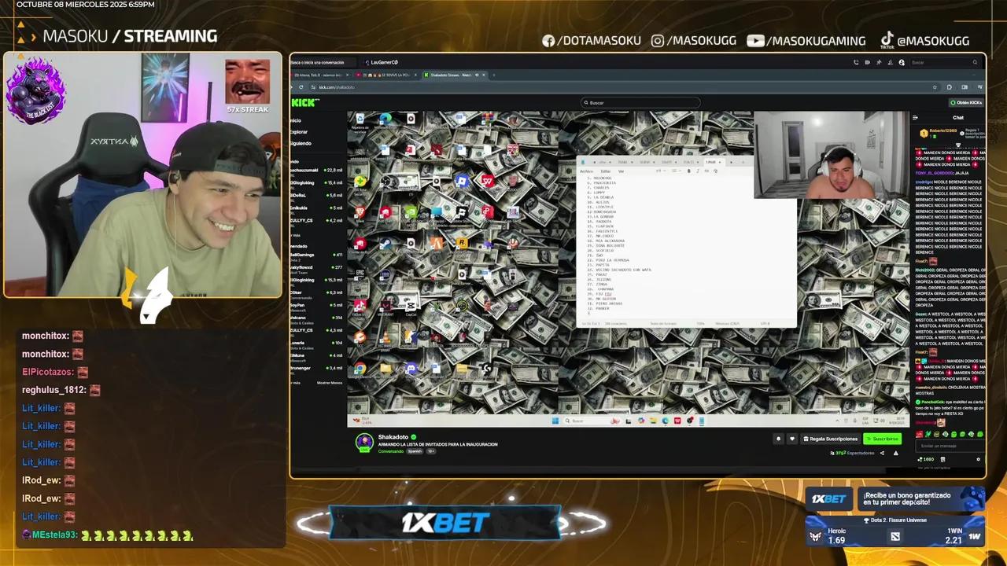Image resolution: width=1007 pixels, height=566 pixels.
Task: Click the 18+ tag under the stream title
Action: pos(430,451)
